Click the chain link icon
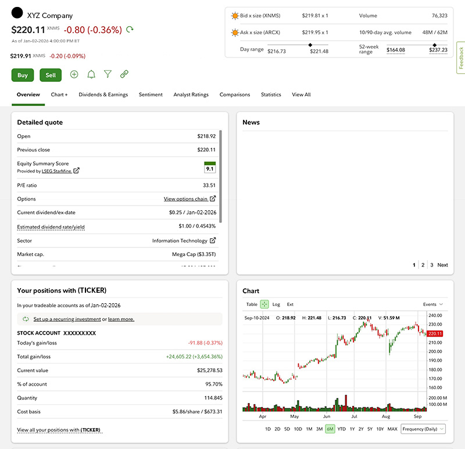This screenshot has height=449, width=465. tap(124, 74)
